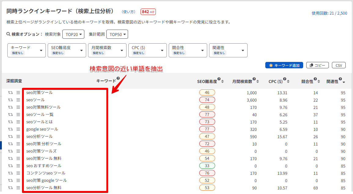Screen dimensions: 353x194
Task: Open the 使い方 help link
Action: (x=128, y=12)
